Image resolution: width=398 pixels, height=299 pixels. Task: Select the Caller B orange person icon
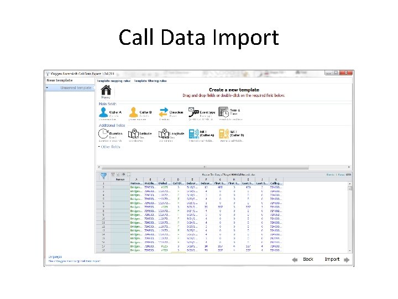point(134,112)
